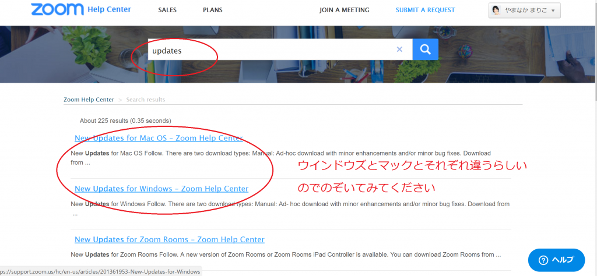Click the user avatar picture
This screenshot has height=276, width=597.
tap(497, 10)
